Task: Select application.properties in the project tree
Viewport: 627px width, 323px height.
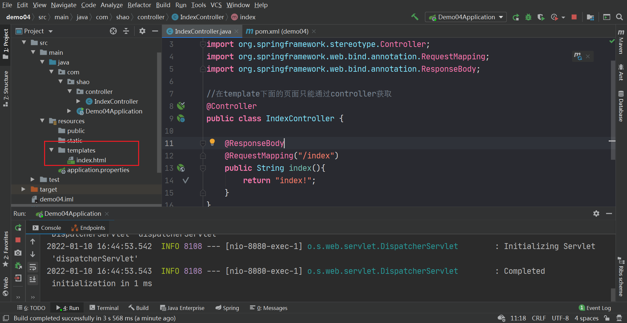Action: (x=94, y=170)
